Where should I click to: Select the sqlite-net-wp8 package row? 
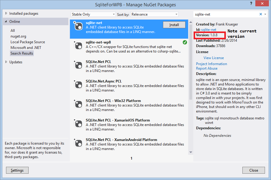pyautogui.click(x=129, y=48)
